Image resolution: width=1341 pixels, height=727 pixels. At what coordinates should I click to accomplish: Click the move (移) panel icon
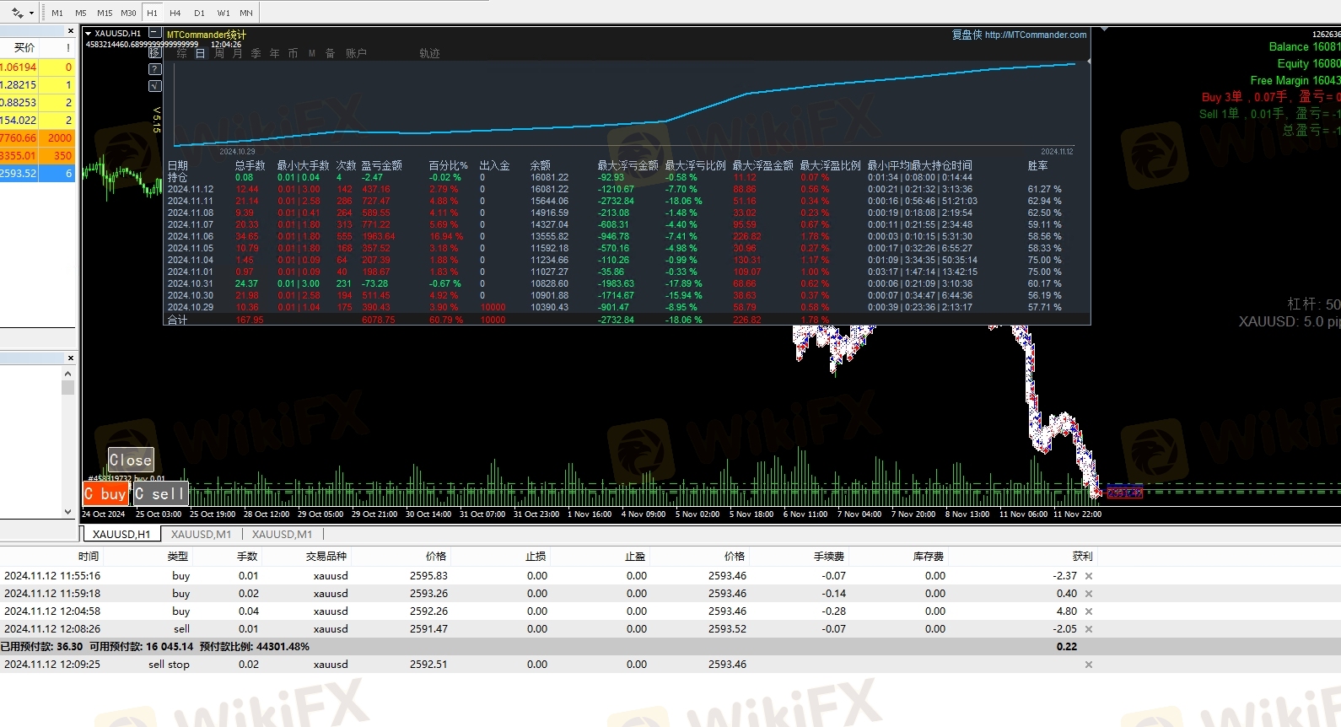[x=154, y=52]
